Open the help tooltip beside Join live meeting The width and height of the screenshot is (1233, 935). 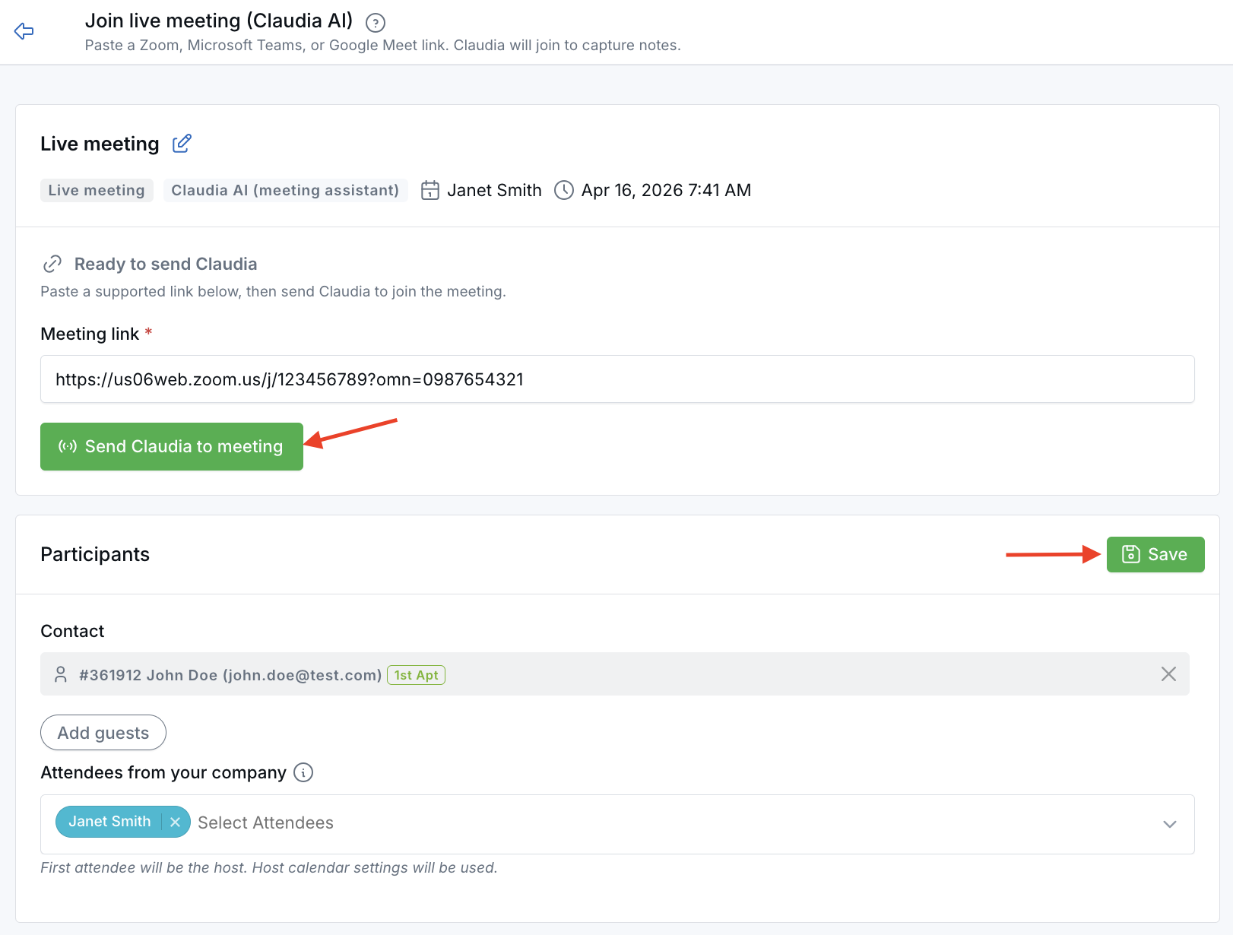(x=374, y=23)
